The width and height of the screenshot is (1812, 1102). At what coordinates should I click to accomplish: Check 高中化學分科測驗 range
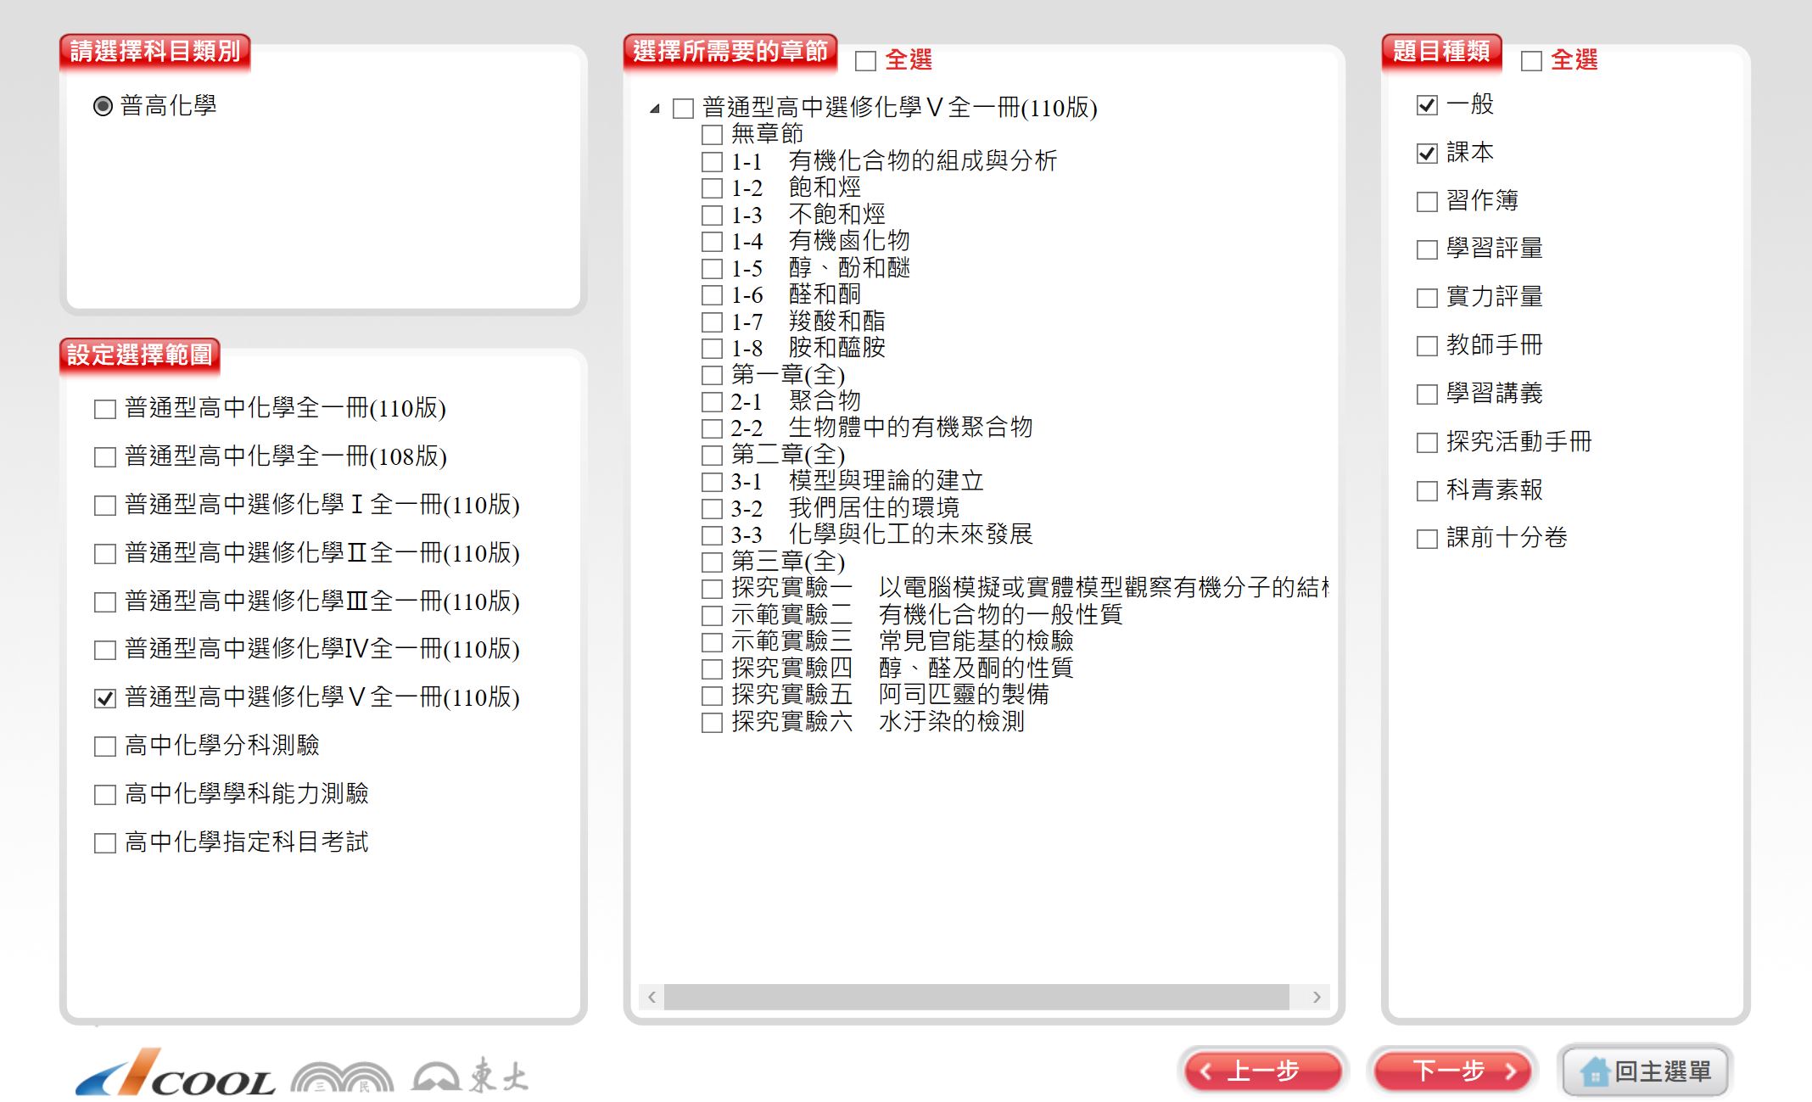(105, 747)
